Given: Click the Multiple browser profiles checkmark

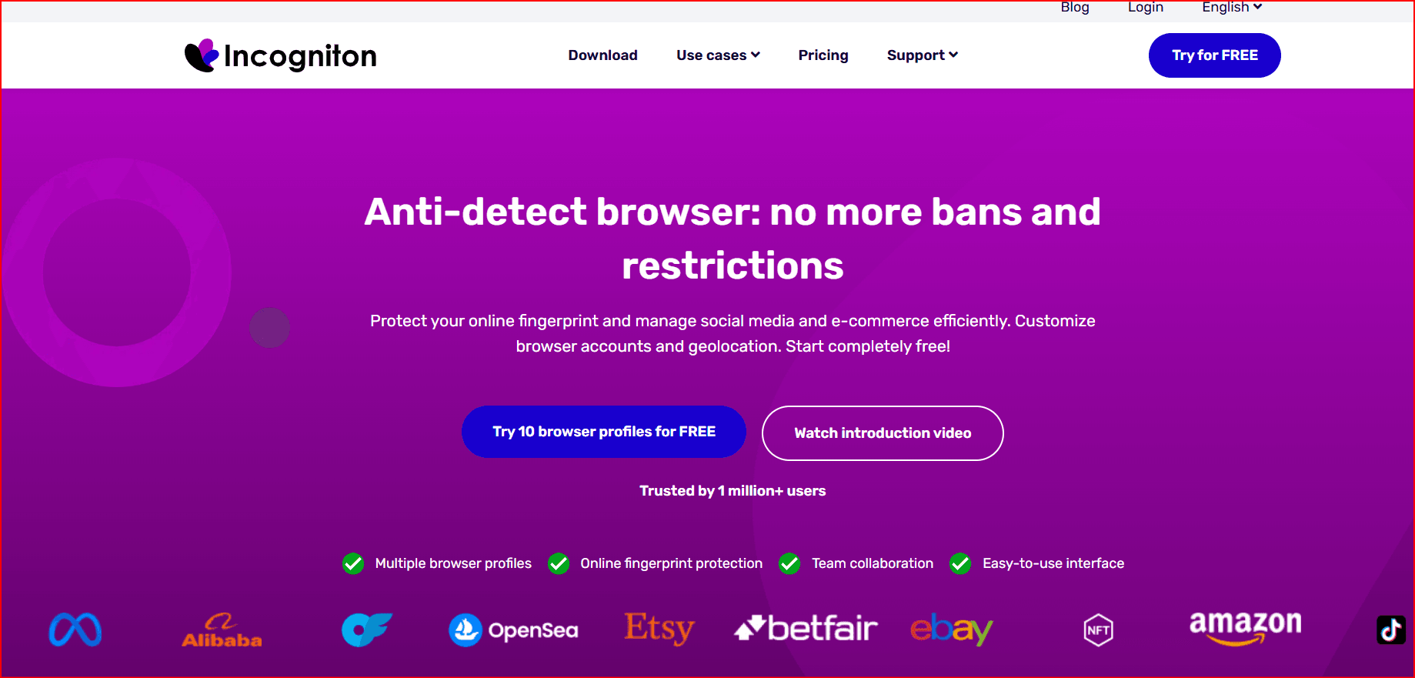Looking at the screenshot, I should (353, 563).
